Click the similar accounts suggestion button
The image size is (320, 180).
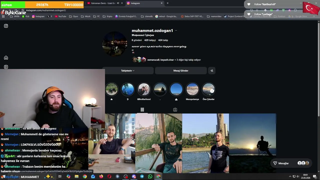point(212,70)
